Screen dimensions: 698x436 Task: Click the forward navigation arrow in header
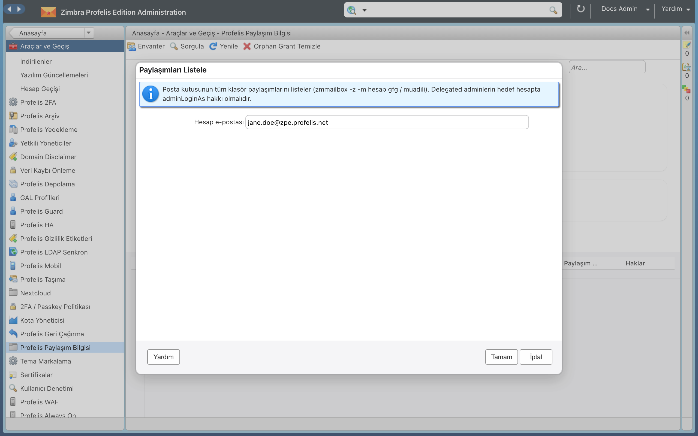(x=19, y=9)
